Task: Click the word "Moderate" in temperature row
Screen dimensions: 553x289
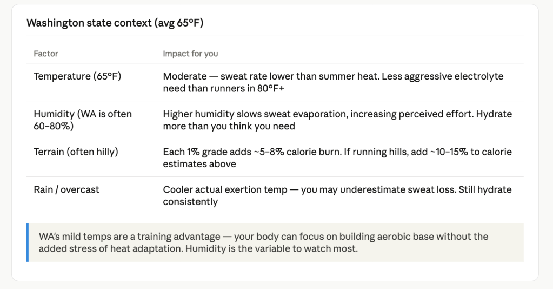Action: point(185,76)
